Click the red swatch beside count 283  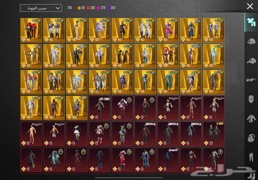pyautogui.click(x=88, y=8)
